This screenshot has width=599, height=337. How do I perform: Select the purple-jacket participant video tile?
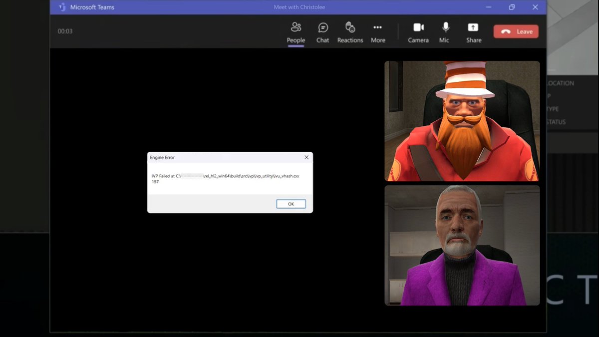(462, 245)
